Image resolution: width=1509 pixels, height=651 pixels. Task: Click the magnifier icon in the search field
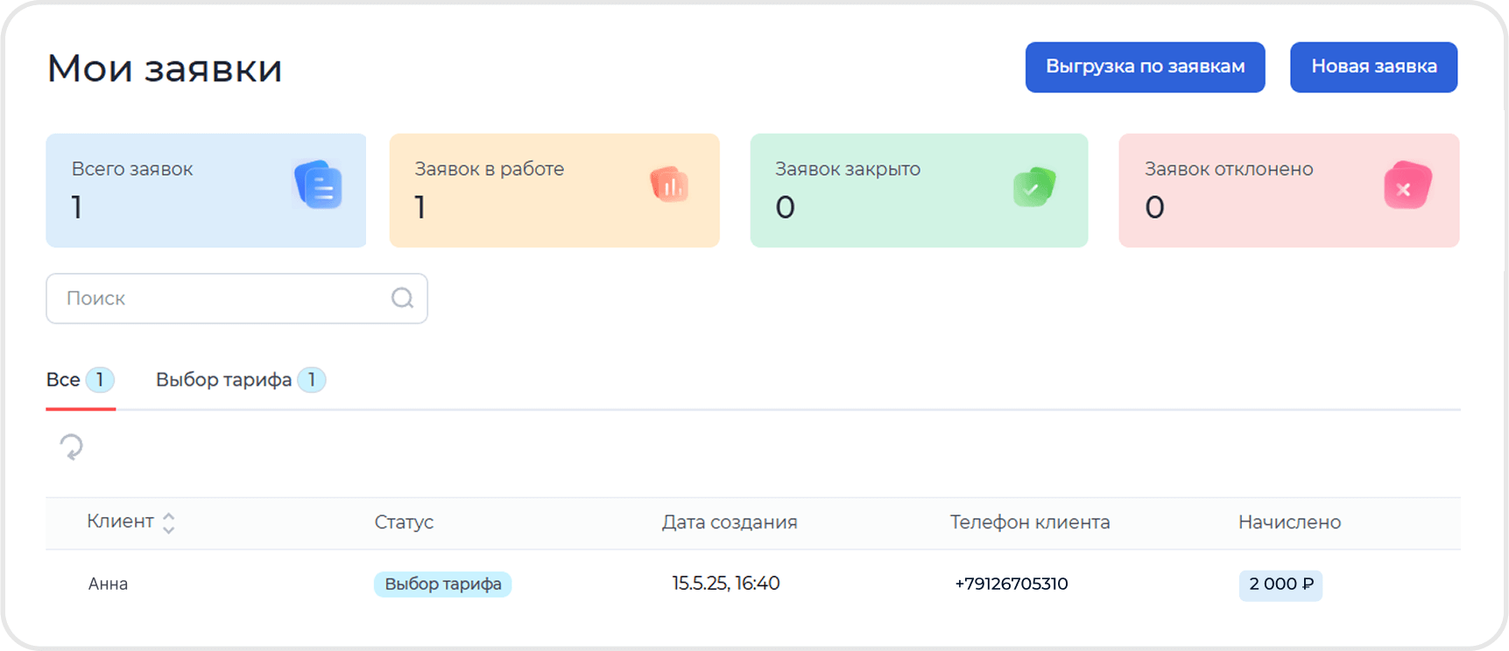(x=402, y=298)
